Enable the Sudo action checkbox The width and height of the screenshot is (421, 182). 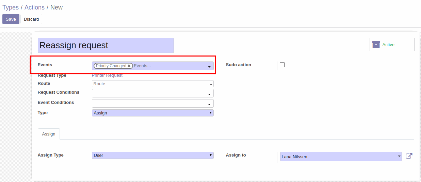[282, 65]
